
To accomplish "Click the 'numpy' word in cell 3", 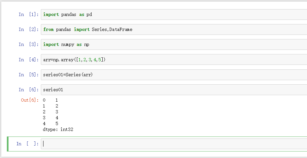I will pos(68,45).
